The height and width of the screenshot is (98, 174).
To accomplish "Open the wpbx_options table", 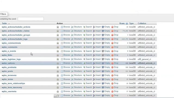I will pyautogui.click(x=8, y=63).
